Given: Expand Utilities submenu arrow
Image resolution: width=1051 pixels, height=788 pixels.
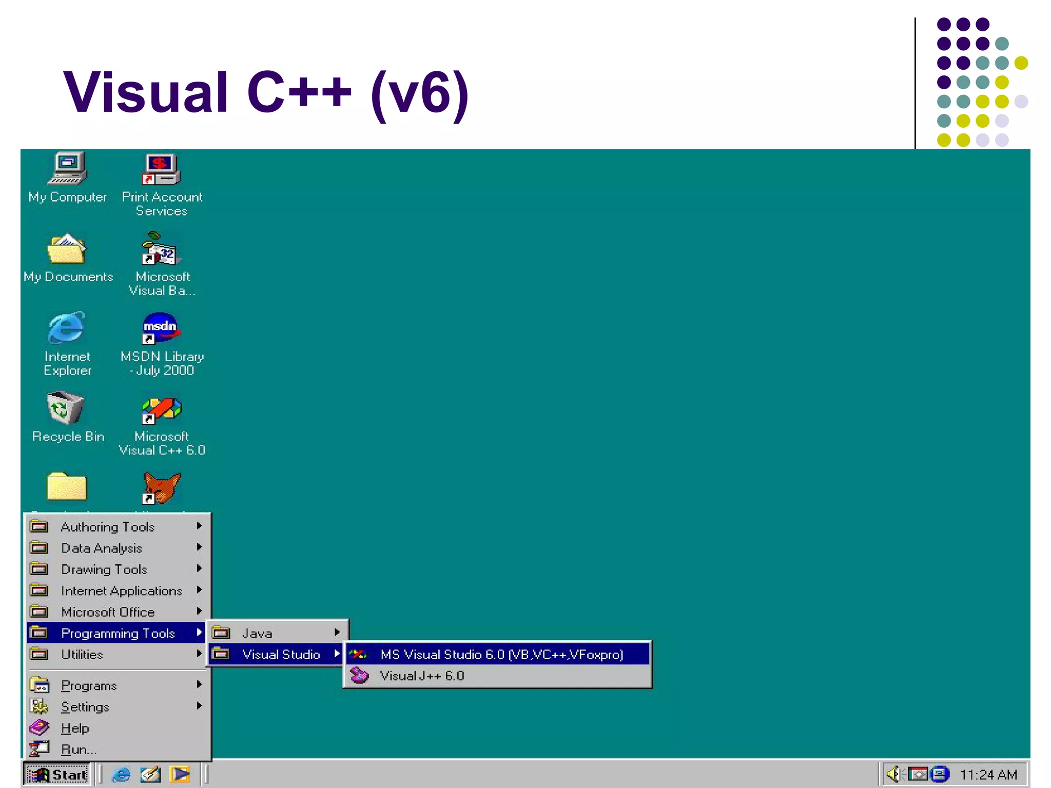Looking at the screenshot, I should tap(199, 654).
